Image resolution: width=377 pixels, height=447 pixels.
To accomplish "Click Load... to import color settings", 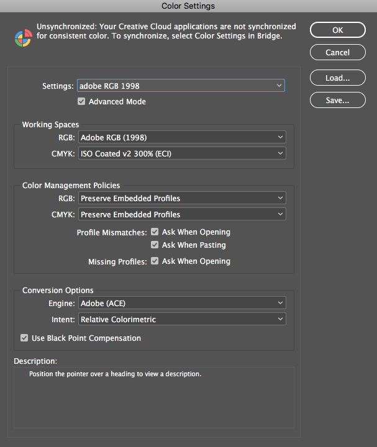I will [x=338, y=78].
